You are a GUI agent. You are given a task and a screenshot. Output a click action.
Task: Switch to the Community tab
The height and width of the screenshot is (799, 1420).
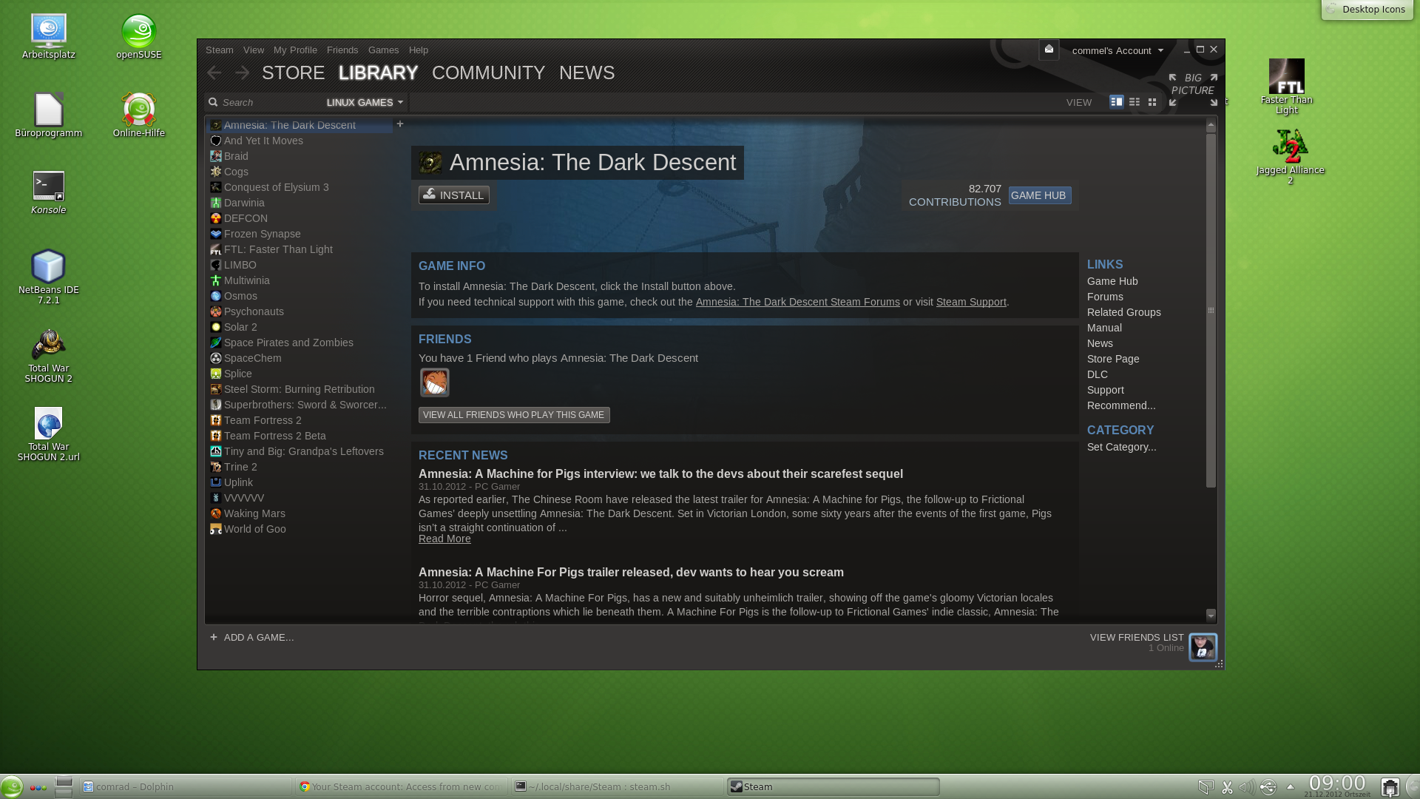click(x=488, y=73)
